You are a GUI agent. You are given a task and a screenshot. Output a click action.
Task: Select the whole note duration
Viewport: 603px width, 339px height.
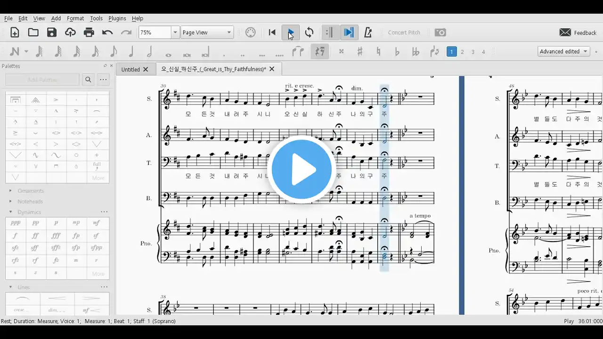point(168,54)
